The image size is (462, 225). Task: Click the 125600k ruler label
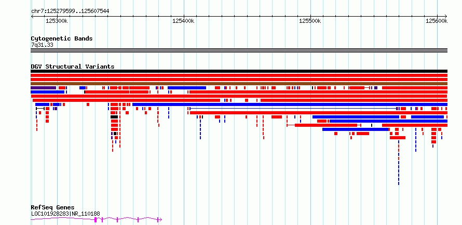(437, 21)
